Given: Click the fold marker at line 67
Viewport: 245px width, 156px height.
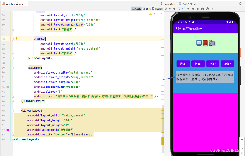Looking at the screenshot, I should click(x=13, y=58).
